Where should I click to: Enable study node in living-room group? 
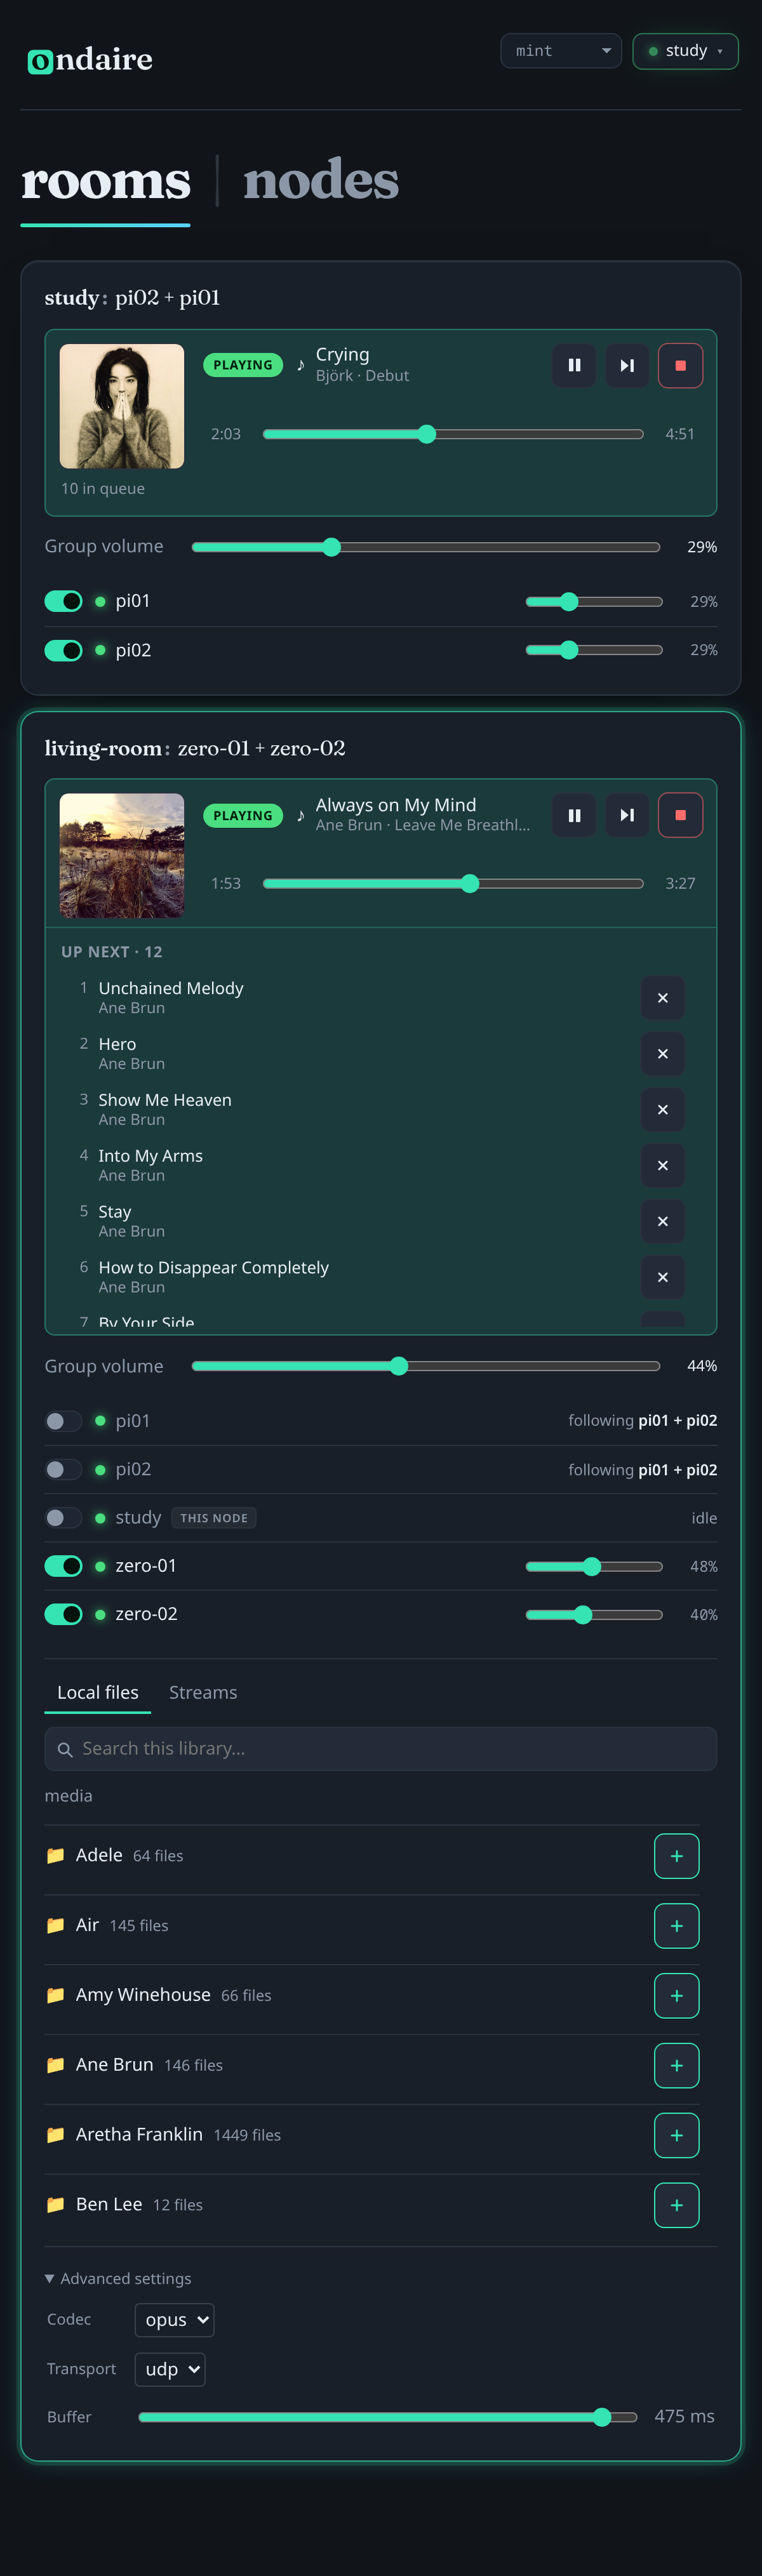(x=63, y=1518)
